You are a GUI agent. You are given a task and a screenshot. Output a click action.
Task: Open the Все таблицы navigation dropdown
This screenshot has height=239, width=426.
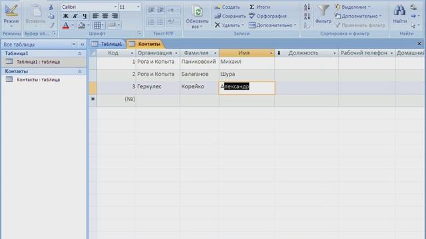click(74, 44)
